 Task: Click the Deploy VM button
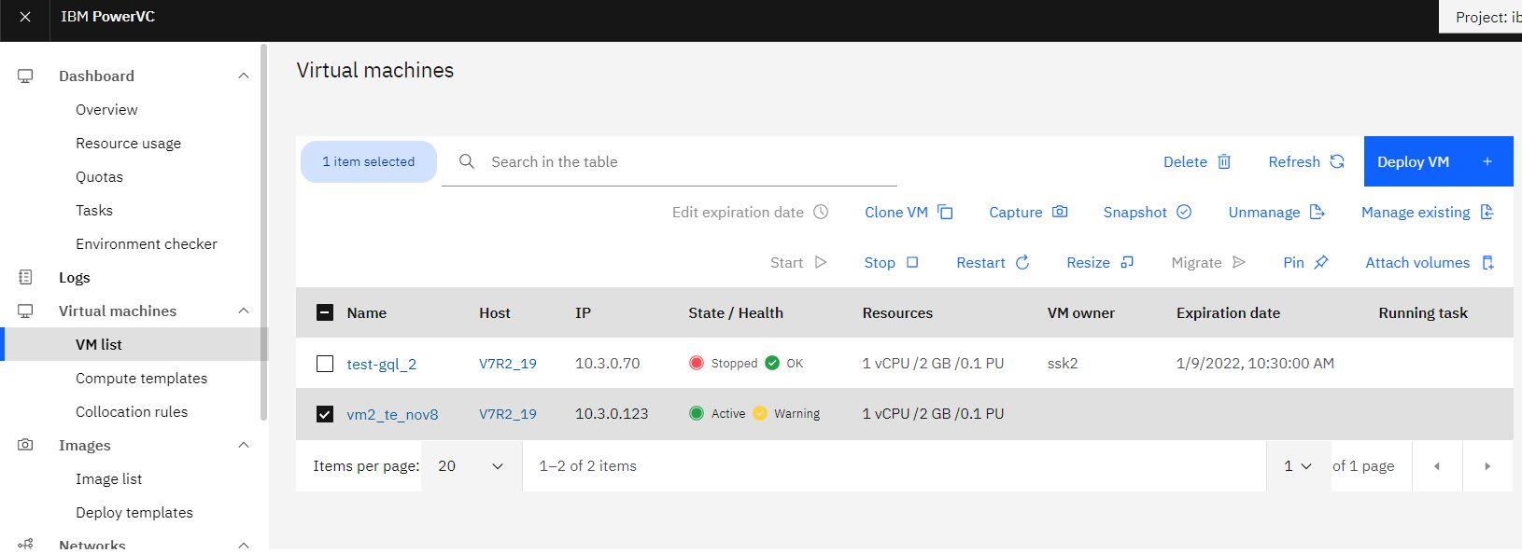tap(1437, 162)
